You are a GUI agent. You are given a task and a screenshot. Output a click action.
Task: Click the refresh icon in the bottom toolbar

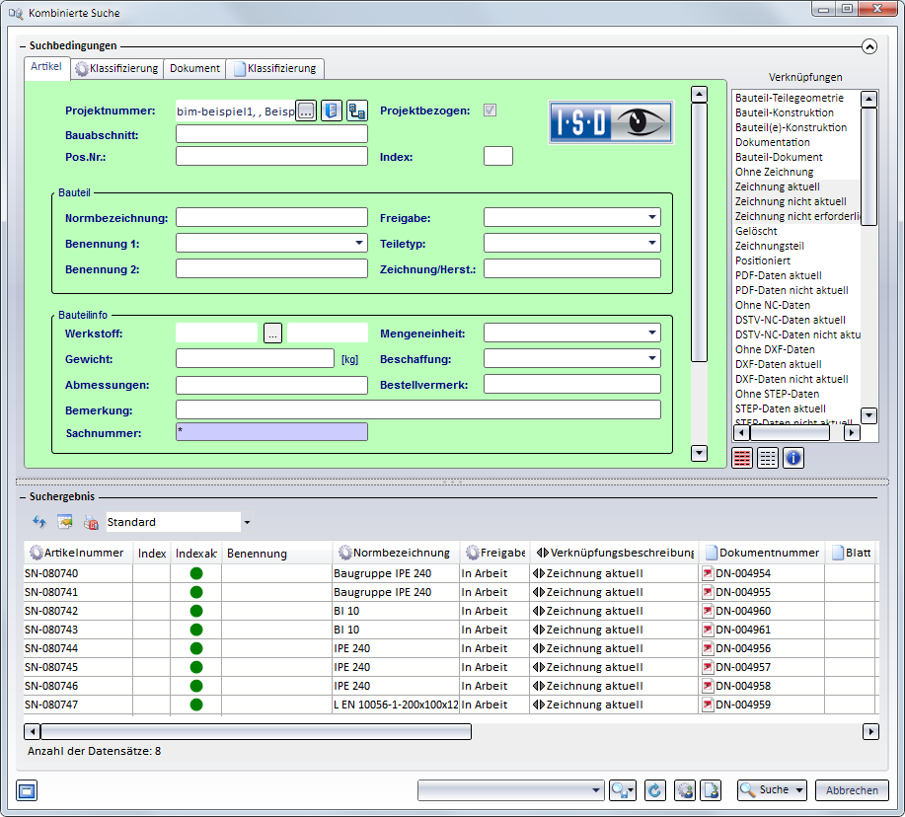pos(653,789)
